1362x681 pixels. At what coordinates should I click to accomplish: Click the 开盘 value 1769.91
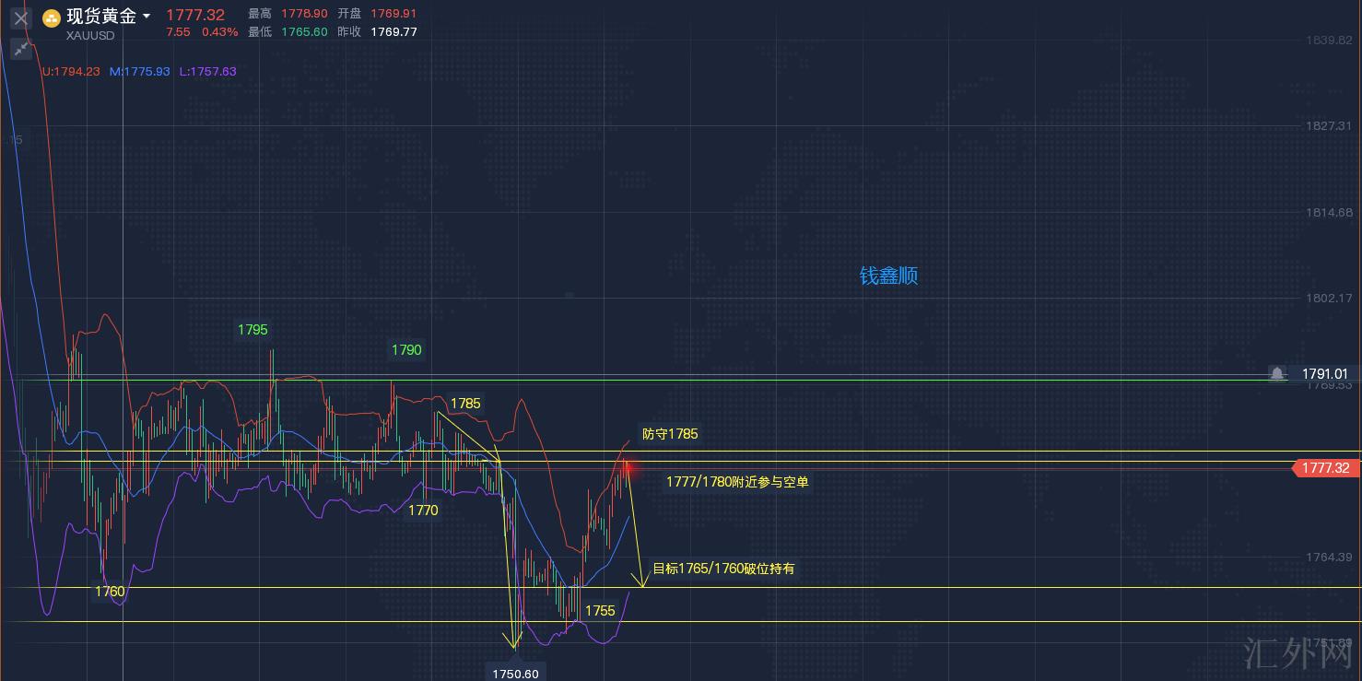click(x=393, y=14)
